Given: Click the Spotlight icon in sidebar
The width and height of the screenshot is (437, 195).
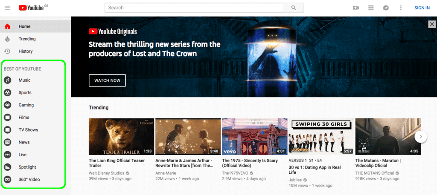Looking at the screenshot, I should coord(8,167).
